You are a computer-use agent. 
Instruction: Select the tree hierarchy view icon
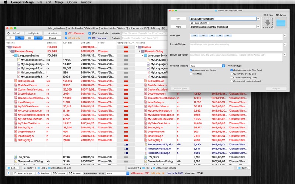point(20,38)
